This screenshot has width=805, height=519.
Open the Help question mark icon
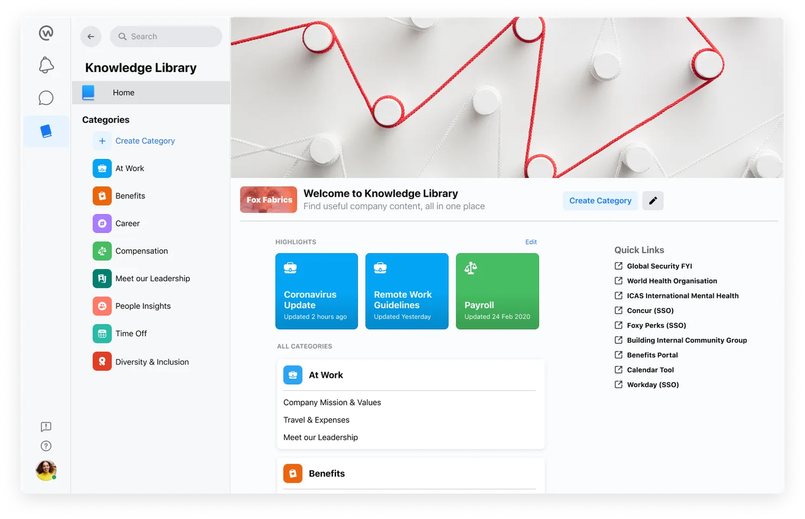tap(46, 446)
